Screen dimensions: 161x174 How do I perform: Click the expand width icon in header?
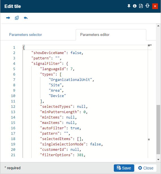pyautogui.click(x=147, y=6)
